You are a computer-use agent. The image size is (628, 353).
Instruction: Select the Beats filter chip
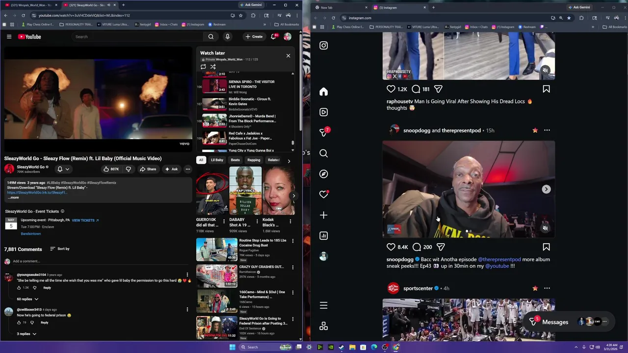pyautogui.click(x=235, y=160)
